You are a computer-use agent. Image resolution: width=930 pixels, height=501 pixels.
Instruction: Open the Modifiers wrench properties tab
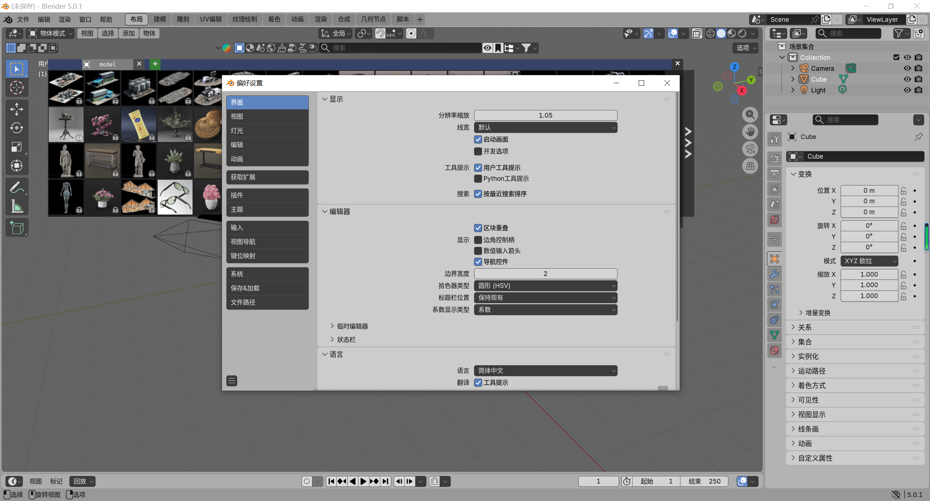tap(775, 274)
